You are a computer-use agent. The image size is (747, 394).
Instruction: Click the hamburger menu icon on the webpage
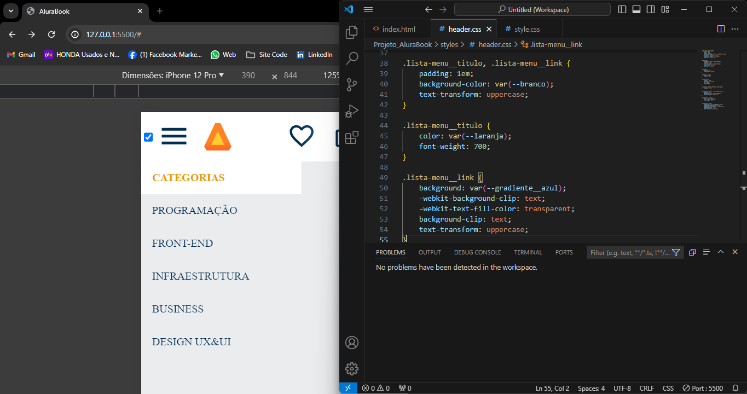174,136
